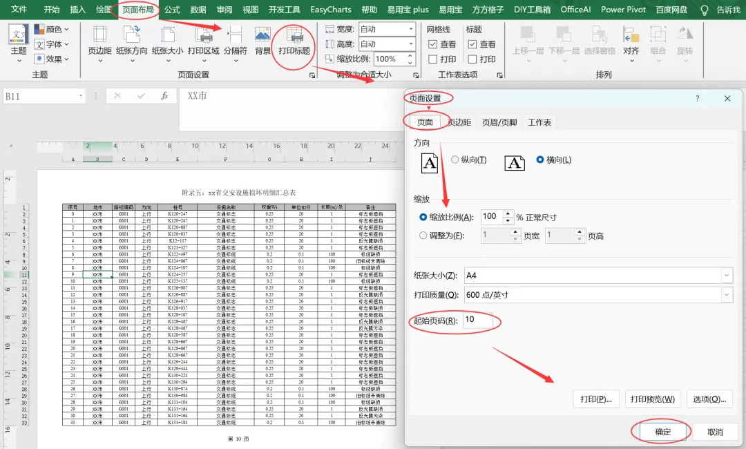
Task: Confirm with the 确定 button
Action: (x=662, y=432)
